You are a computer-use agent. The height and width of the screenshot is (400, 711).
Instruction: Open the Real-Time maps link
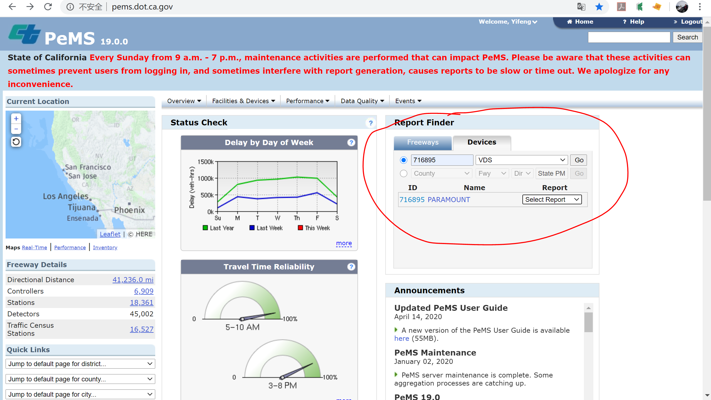pyautogui.click(x=34, y=247)
